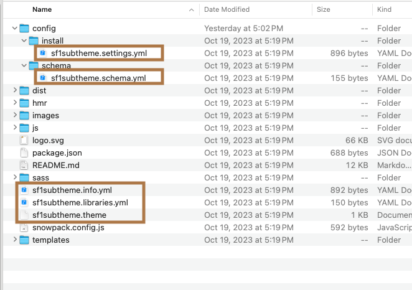Expand the sass folder

15,177
